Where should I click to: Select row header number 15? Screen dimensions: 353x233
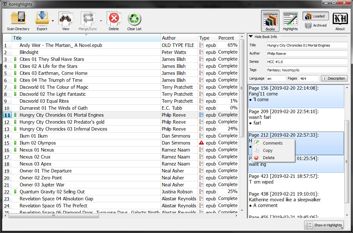[7, 143]
